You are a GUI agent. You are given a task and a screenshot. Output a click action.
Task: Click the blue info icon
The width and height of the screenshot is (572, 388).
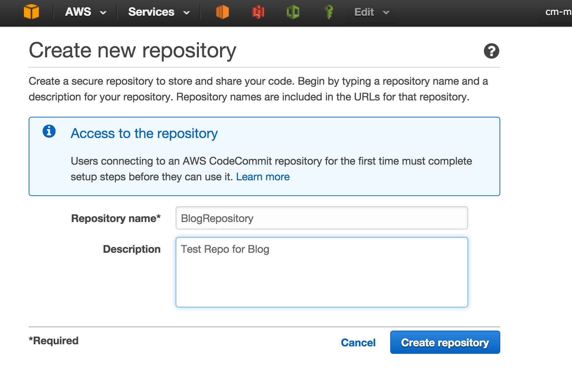[49, 131]
